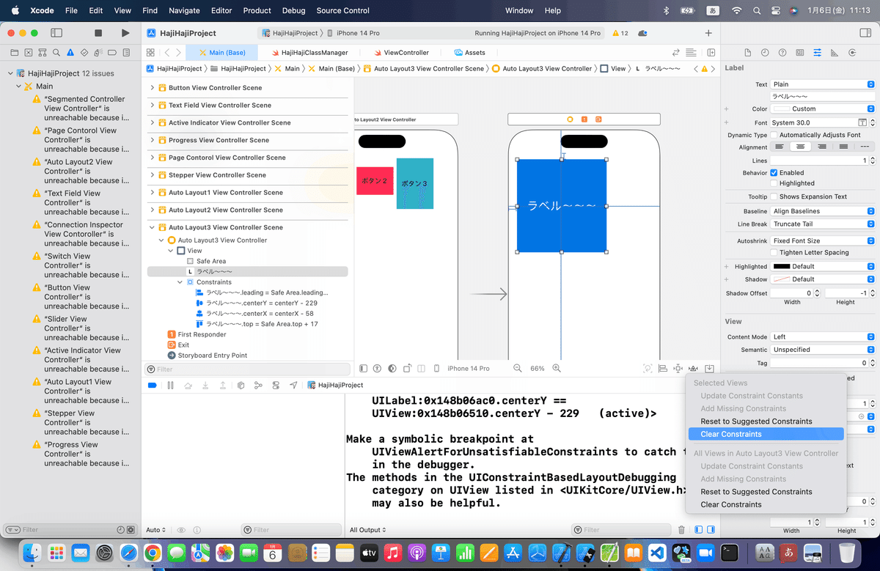This screenshot has height=571, width=880.
Task: Open Autoshrink Fixed Font Size dropdown
Action: click(x=822, y=240)
